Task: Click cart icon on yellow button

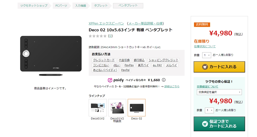Action: (205, 67)
